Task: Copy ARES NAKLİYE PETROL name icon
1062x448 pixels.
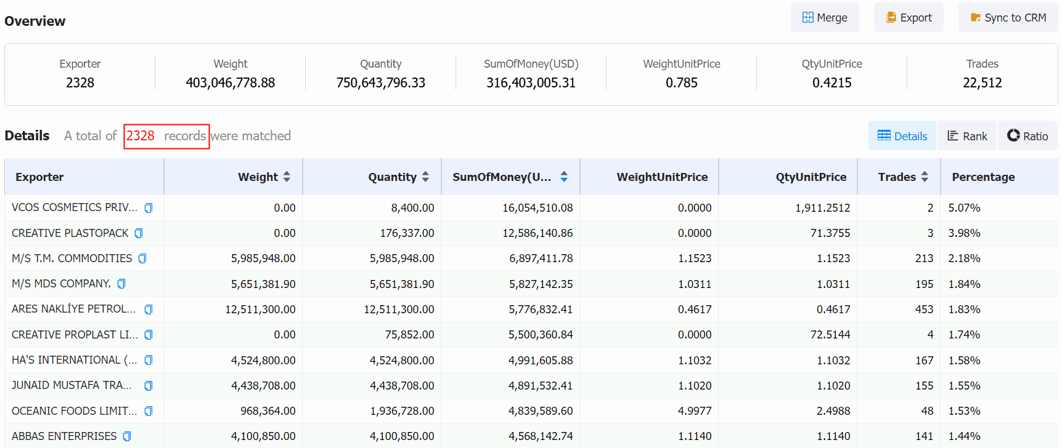Action: [149, 310]
